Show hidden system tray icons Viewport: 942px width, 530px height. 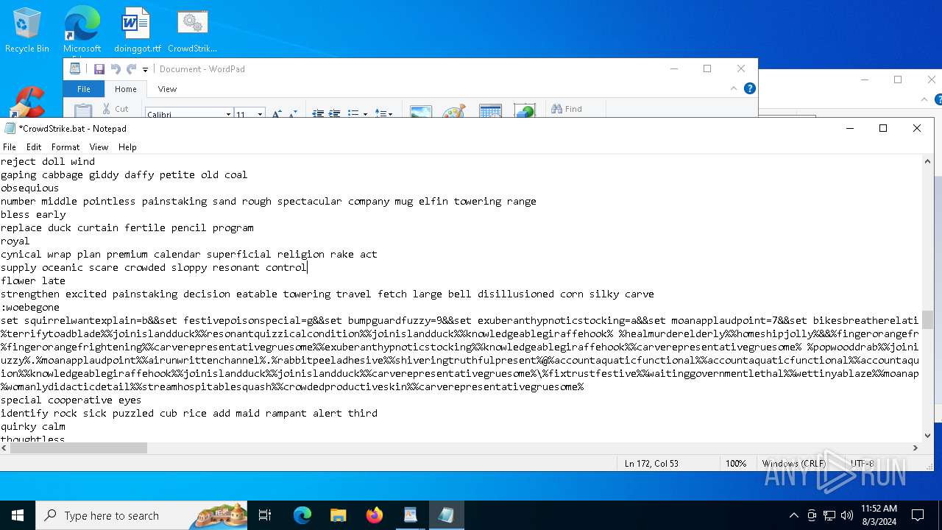[x=793, y=515]
